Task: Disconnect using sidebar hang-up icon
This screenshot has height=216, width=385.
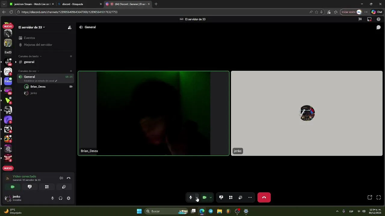Action: [69, 178]
